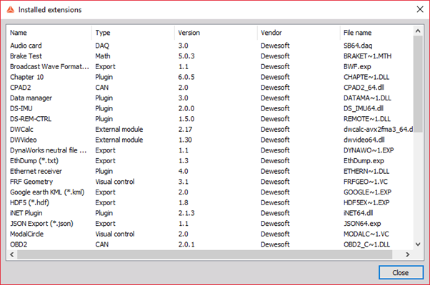Click horizontal scrollbar left arrow
Image resolution: width=430 pixels, height=285 pixels.
pos(12,254)
